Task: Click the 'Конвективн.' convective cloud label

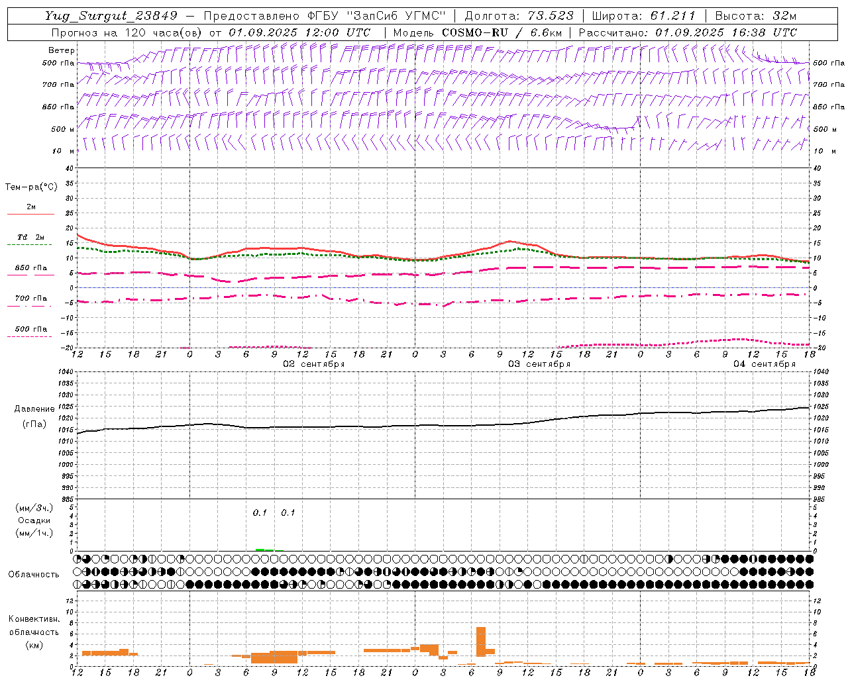Action: [x=34, y=619]
